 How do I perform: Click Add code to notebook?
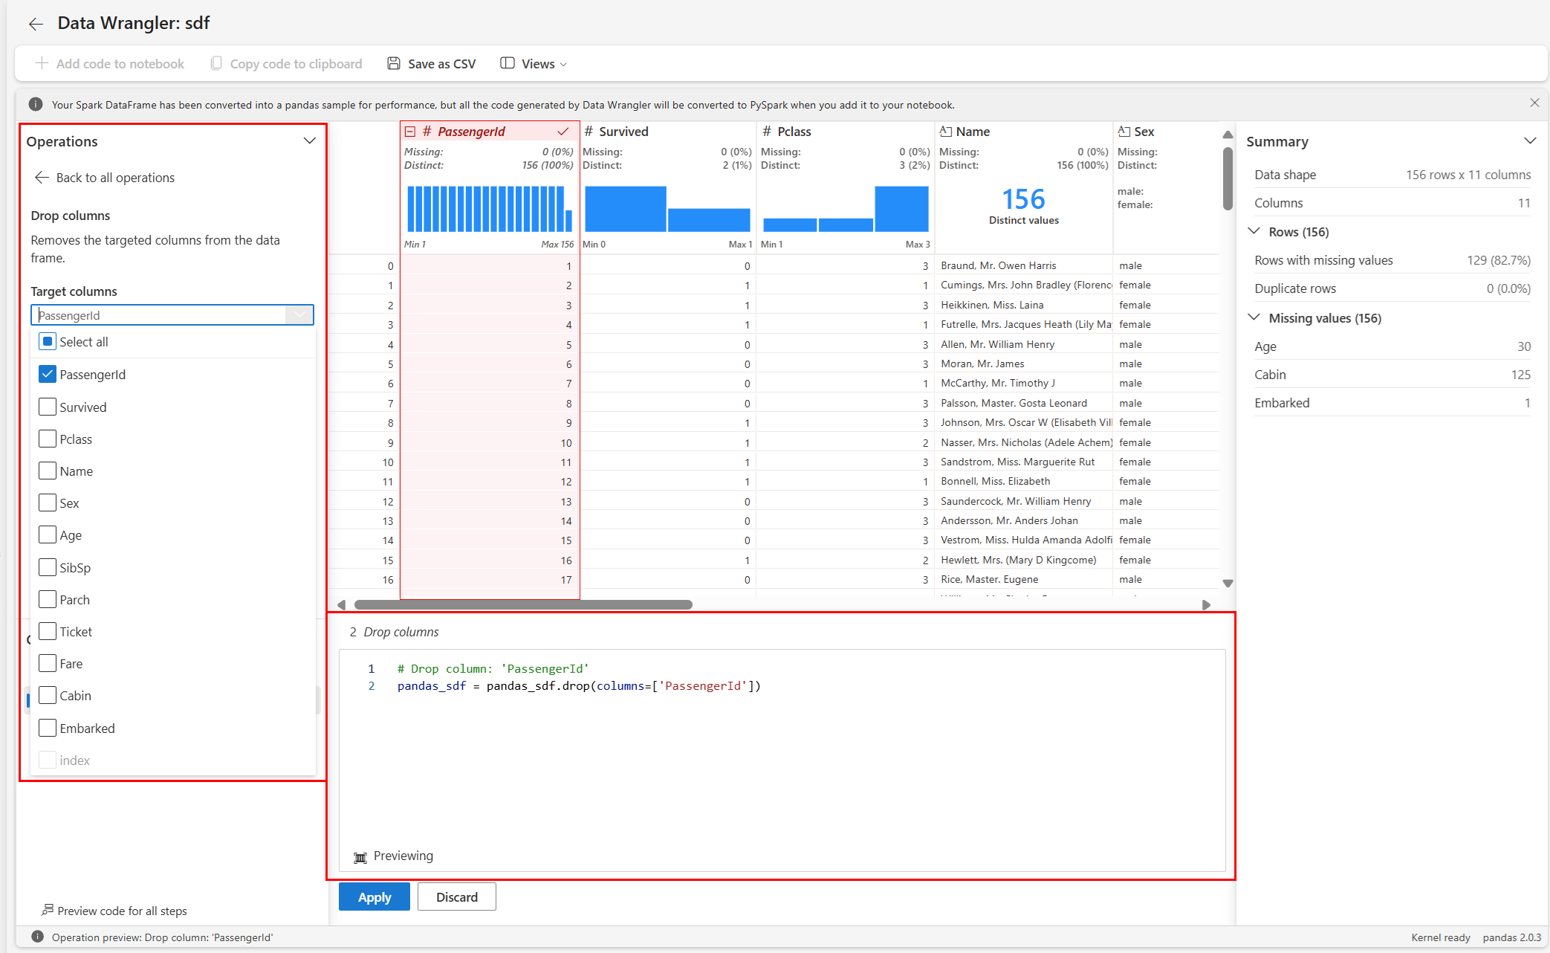[x=111, y=63]
